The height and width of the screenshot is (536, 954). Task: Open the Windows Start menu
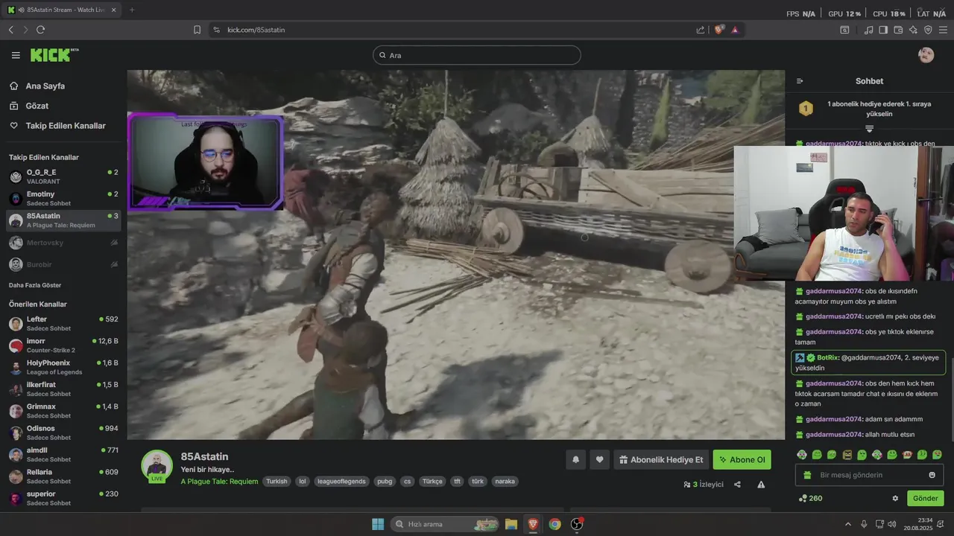[x=378, y=524]
